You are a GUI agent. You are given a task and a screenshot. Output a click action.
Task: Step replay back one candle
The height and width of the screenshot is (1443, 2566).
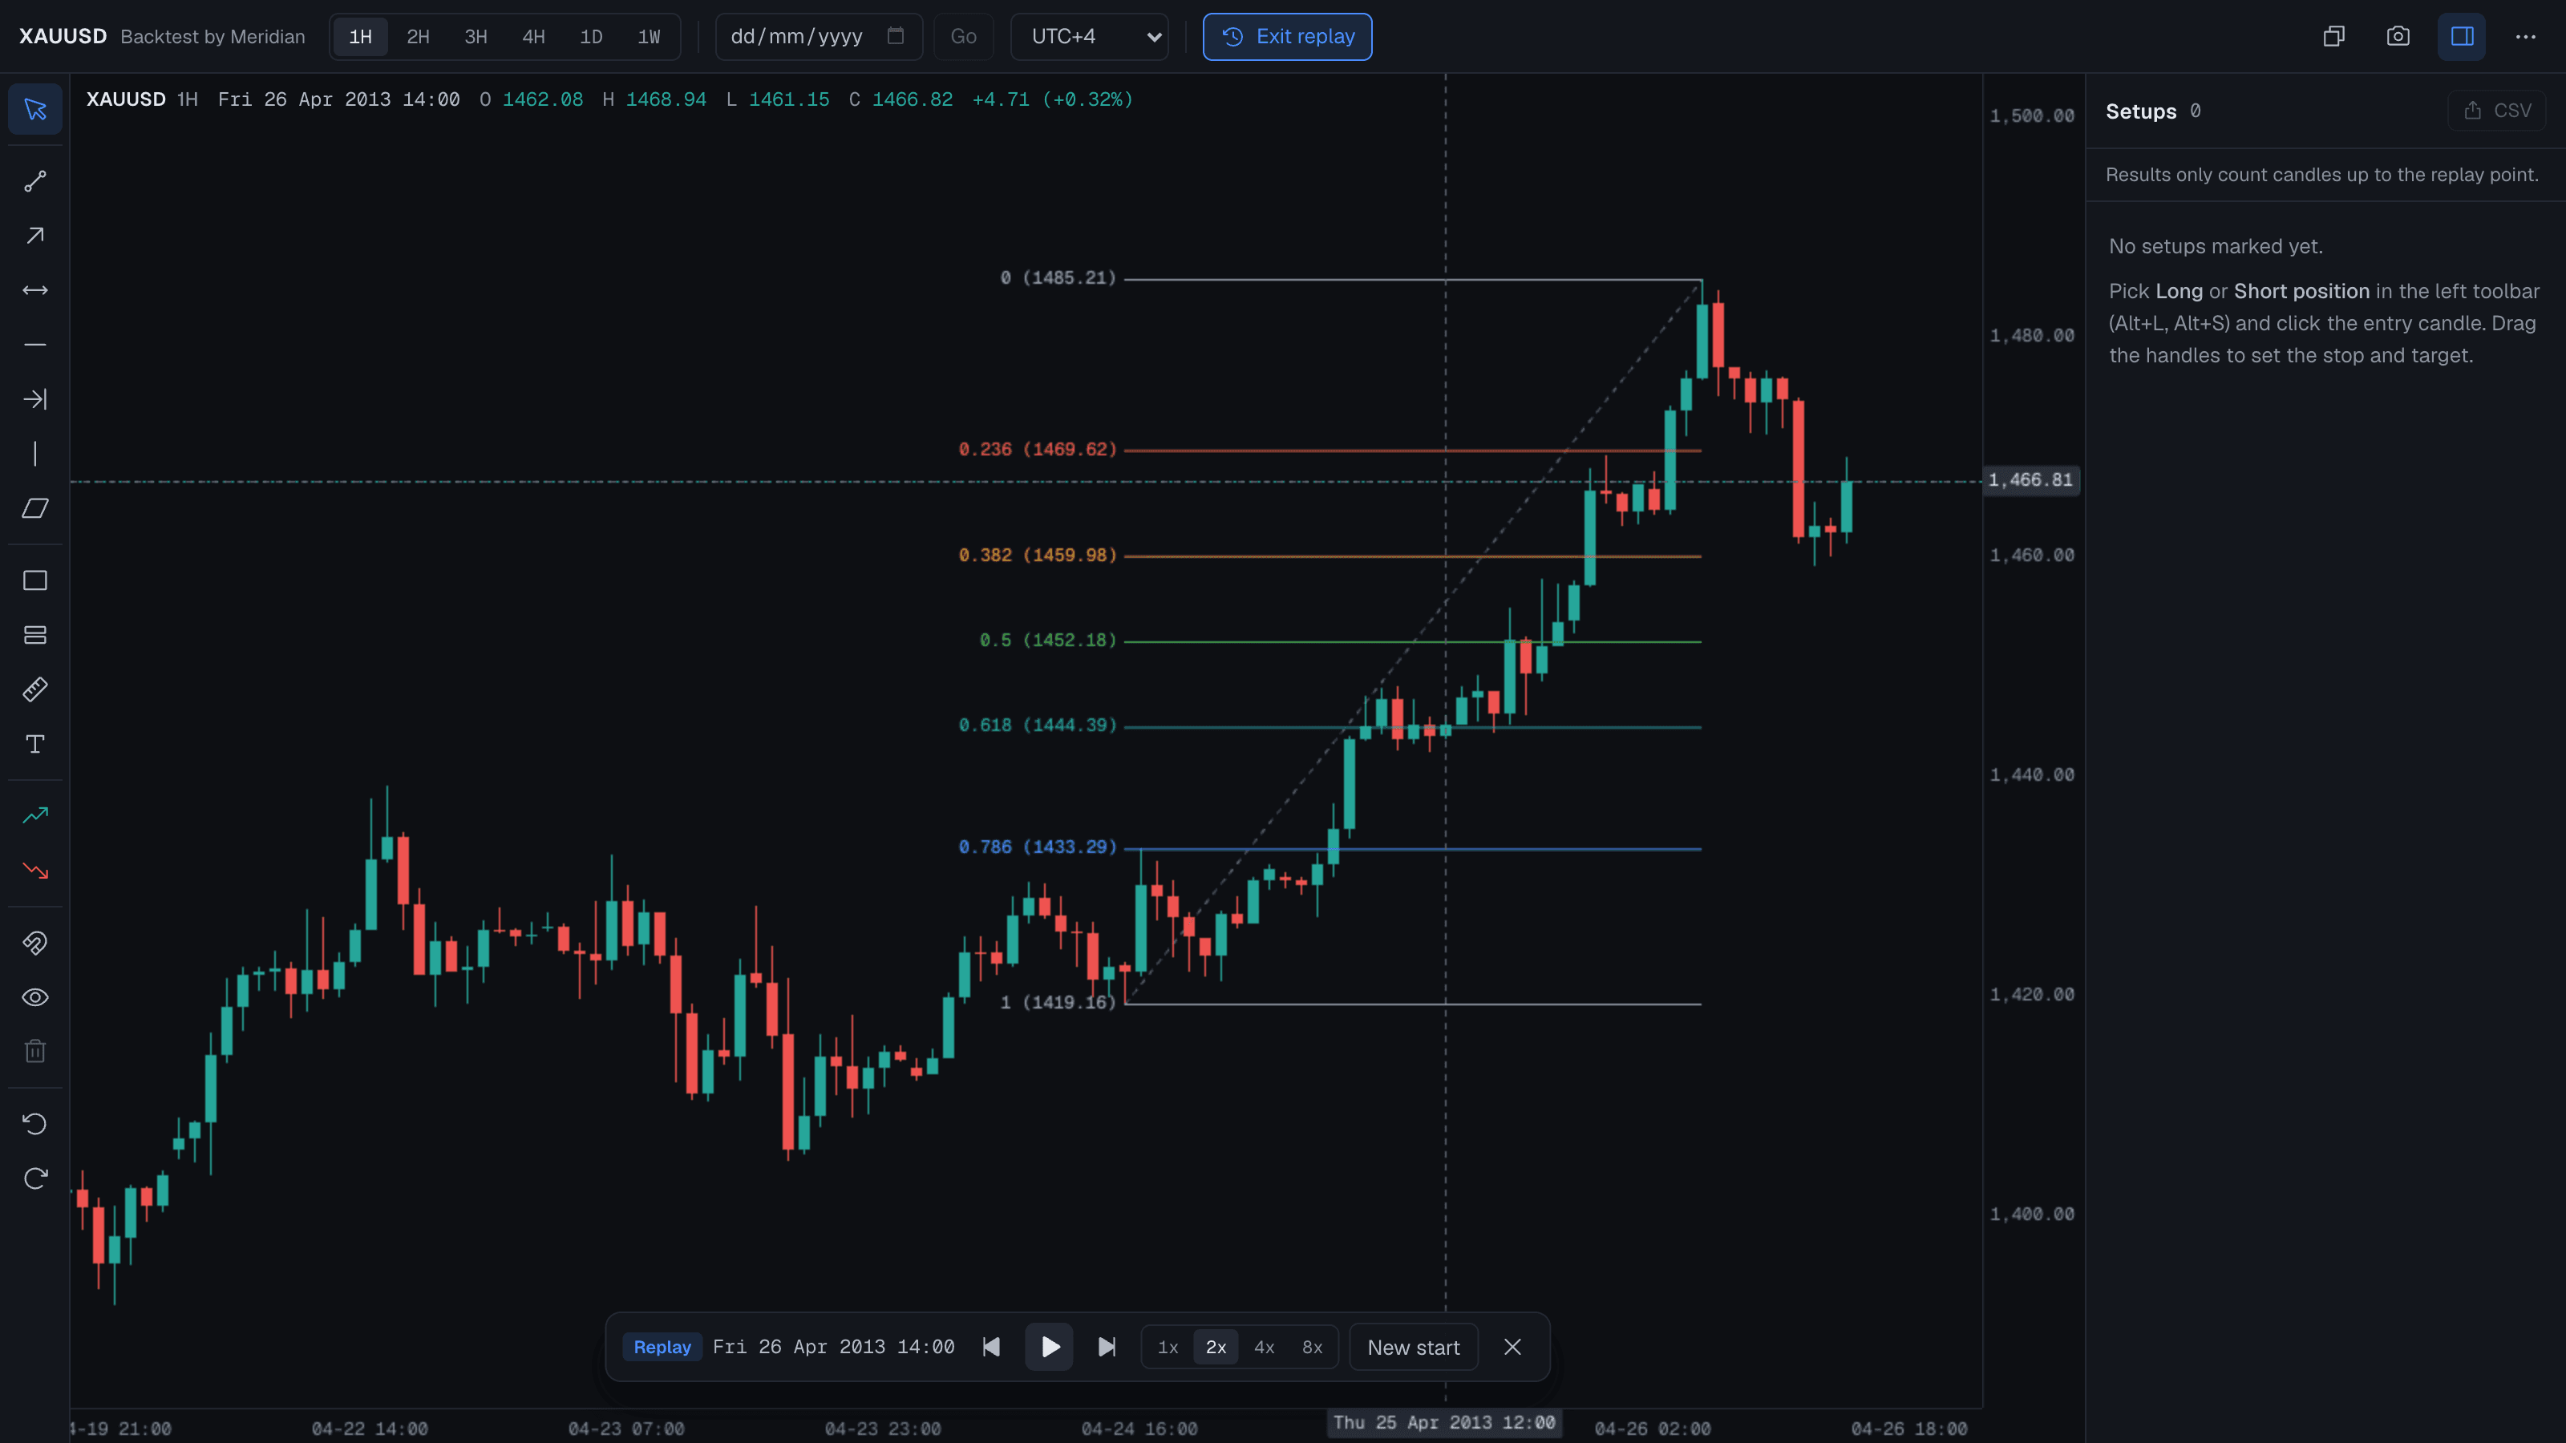tap(991, 1348)
